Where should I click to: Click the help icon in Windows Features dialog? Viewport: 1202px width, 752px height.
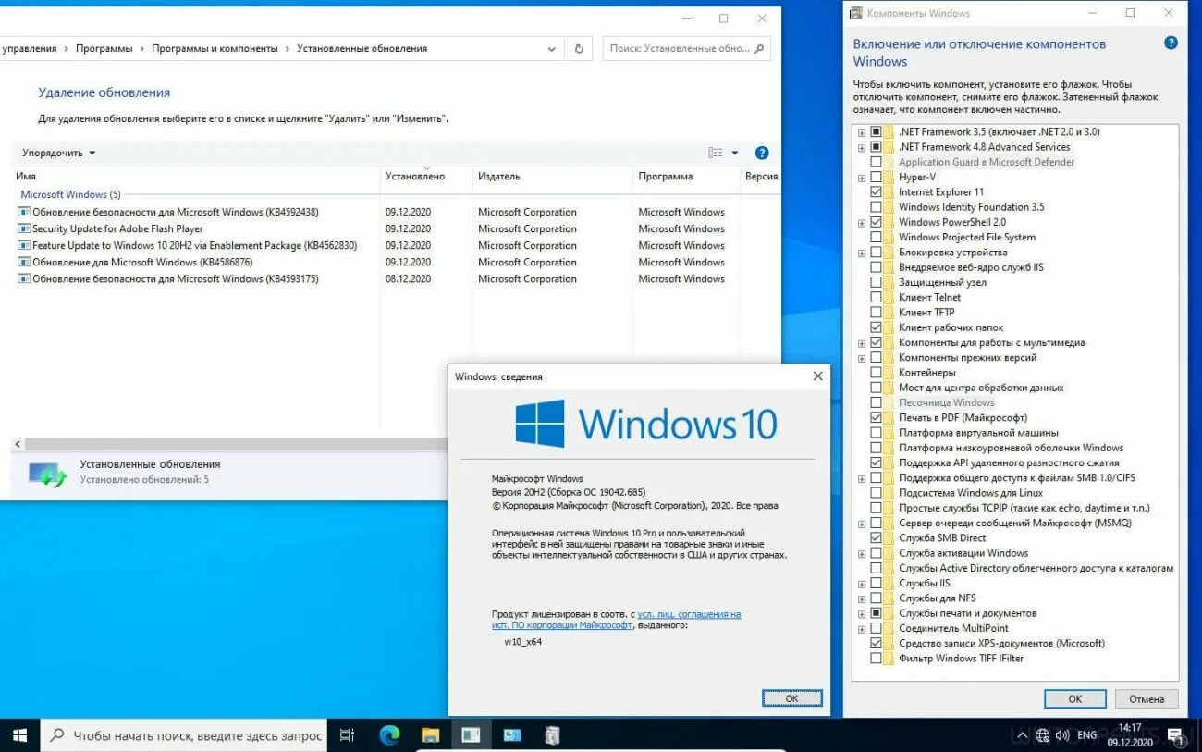coord(1171,43)
